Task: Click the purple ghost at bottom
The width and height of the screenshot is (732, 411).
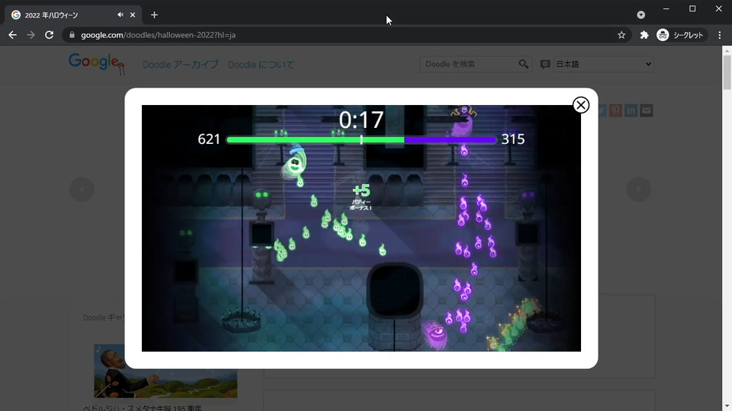Action: pos(435,333)
